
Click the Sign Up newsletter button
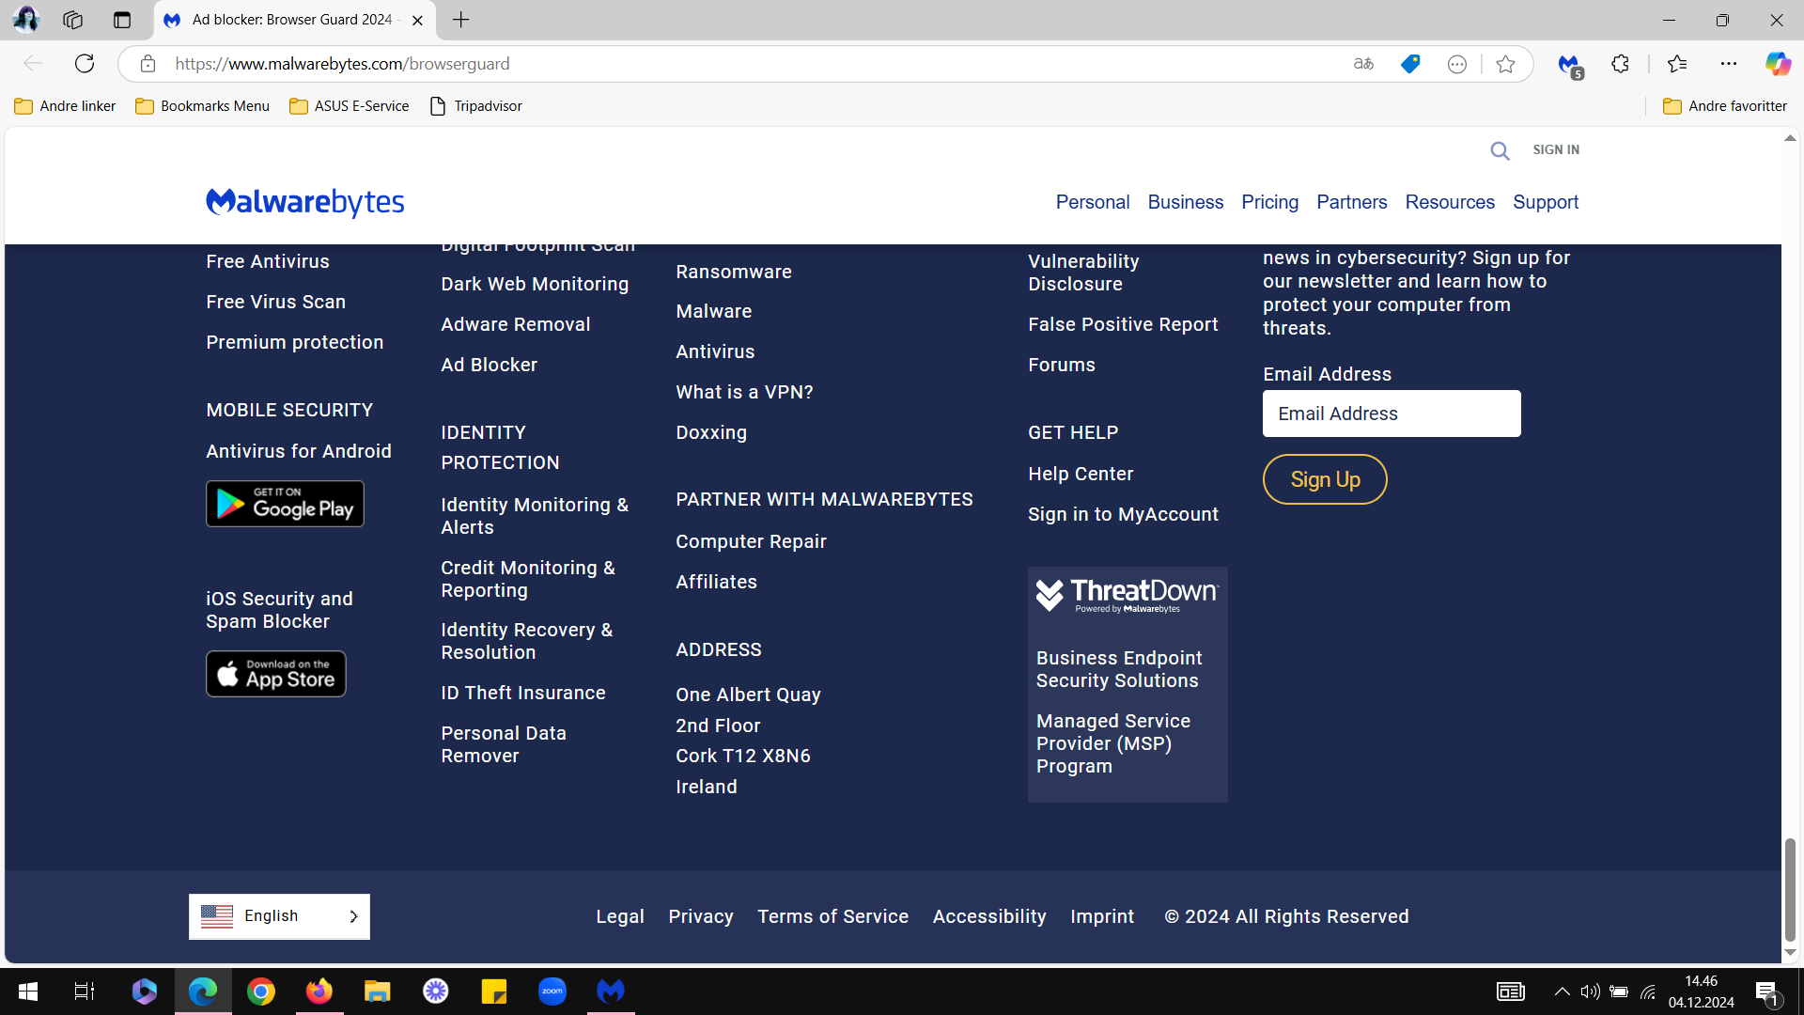1325,479
